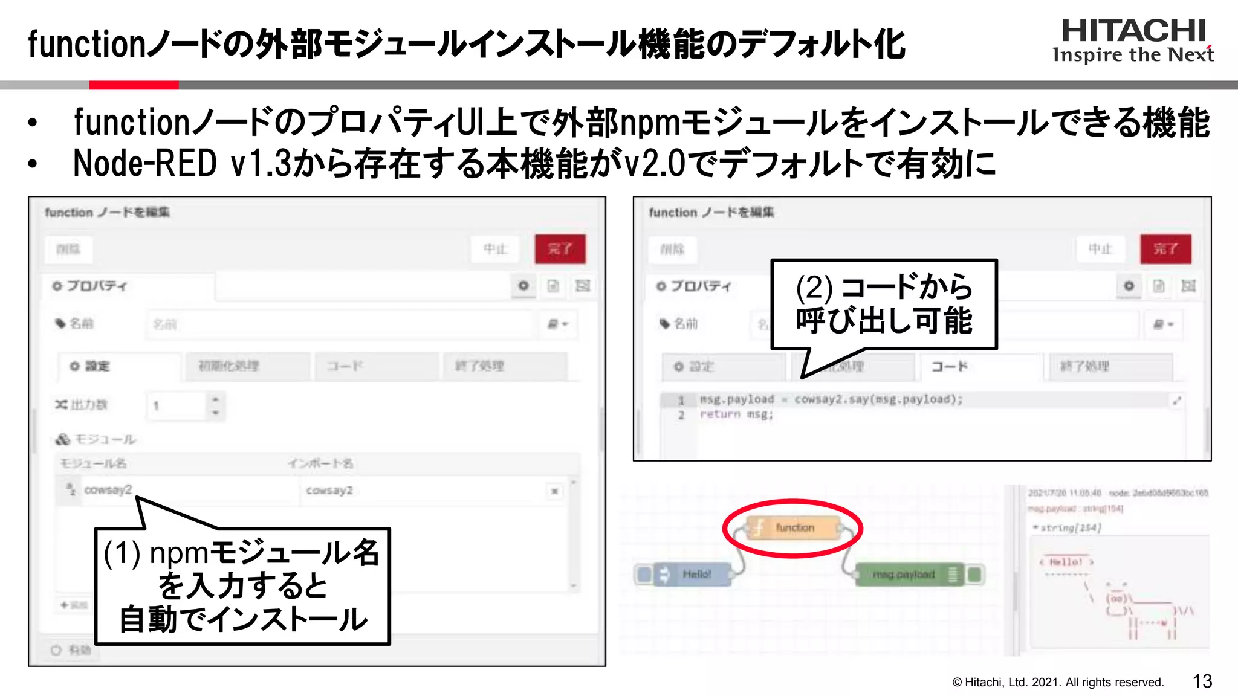Click the モジュール section label

(x=96, y=439)
